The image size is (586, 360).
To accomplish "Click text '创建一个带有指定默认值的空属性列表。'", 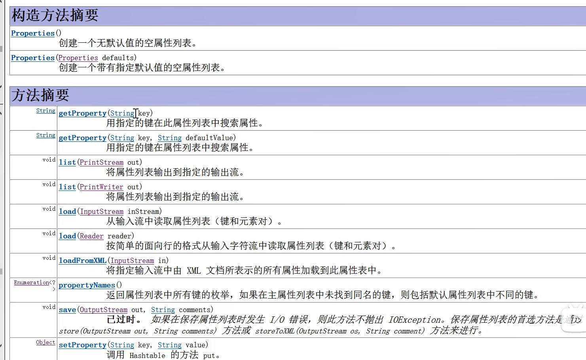I will (x=142, y=68).
